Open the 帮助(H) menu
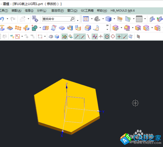The width and height of the screenshot is (163, 147). (x=102, y=10)
